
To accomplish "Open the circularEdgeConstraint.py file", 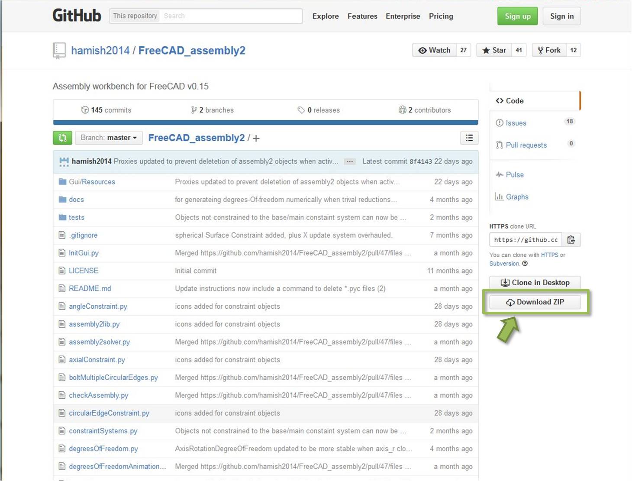I will [x=109, y=413].
